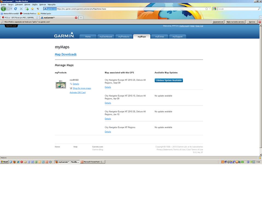Open the Map Downloads link
Screen dimensions: 262x197
(65, 54)
